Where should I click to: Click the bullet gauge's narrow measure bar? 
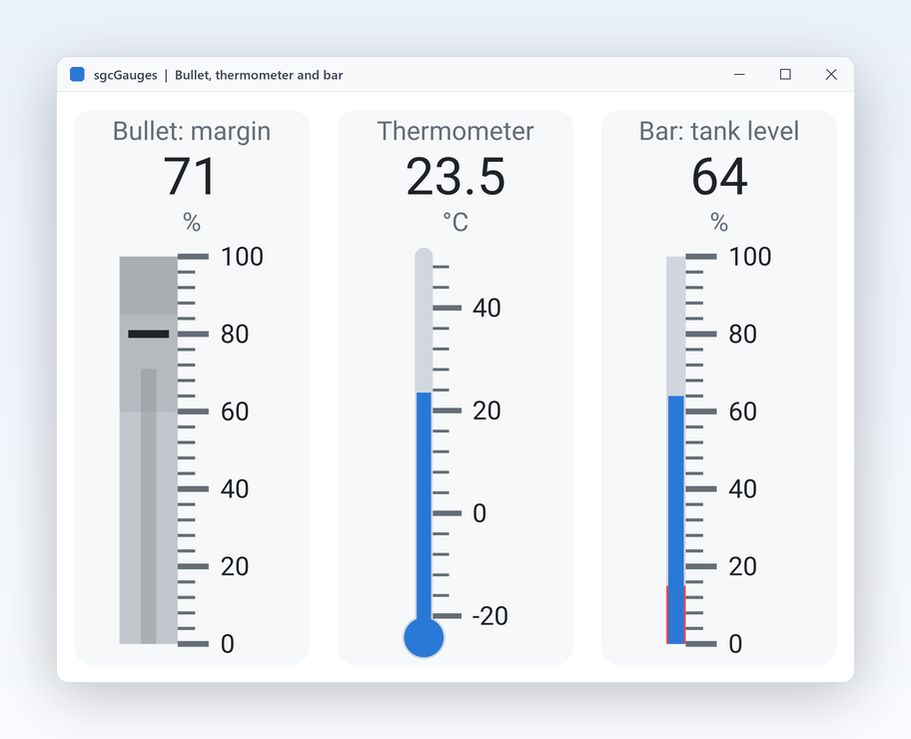(149, 506)
